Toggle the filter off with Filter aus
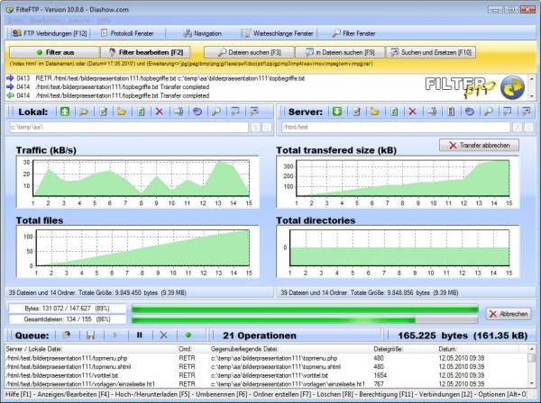Viewport: 541px width, 403px height. [53, 52]
